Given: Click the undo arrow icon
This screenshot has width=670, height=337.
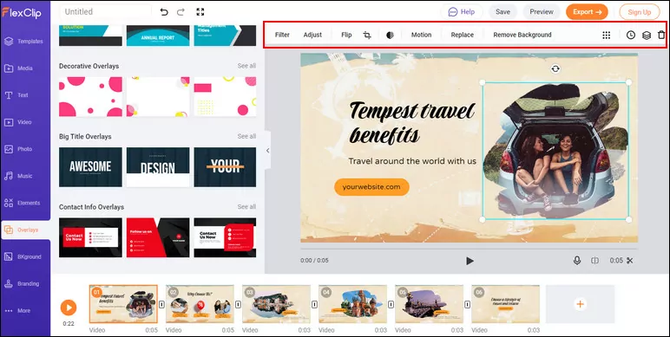Looking at the screenshot, I should (164, 12).
